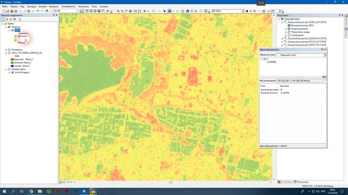348x195 pixels.
Task: Toggle World Imagery layer checkbox
Action: tap(13, 73)
